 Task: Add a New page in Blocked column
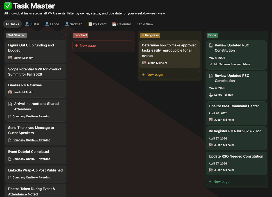point(103,45)
